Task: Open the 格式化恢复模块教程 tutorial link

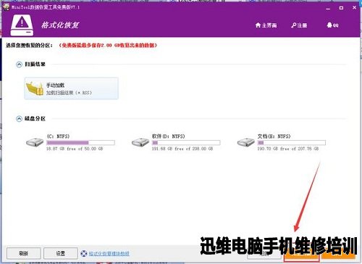Action: point(109,254)
